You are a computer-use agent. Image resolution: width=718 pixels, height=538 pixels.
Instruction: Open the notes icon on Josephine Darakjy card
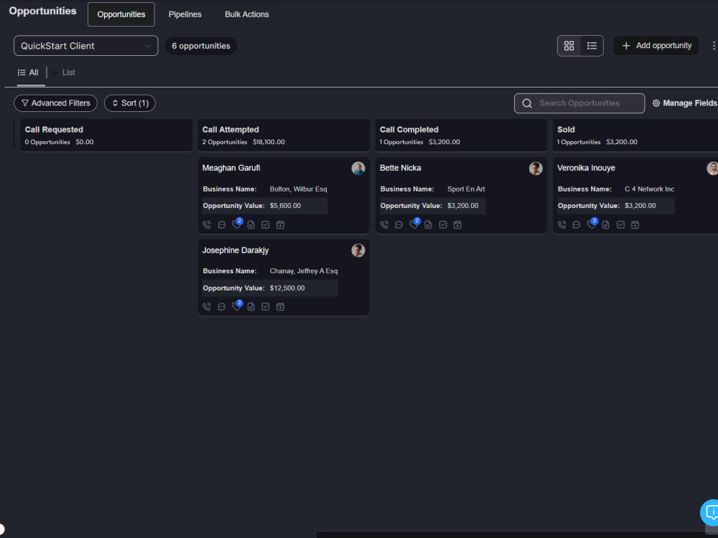tap(251, 306)
